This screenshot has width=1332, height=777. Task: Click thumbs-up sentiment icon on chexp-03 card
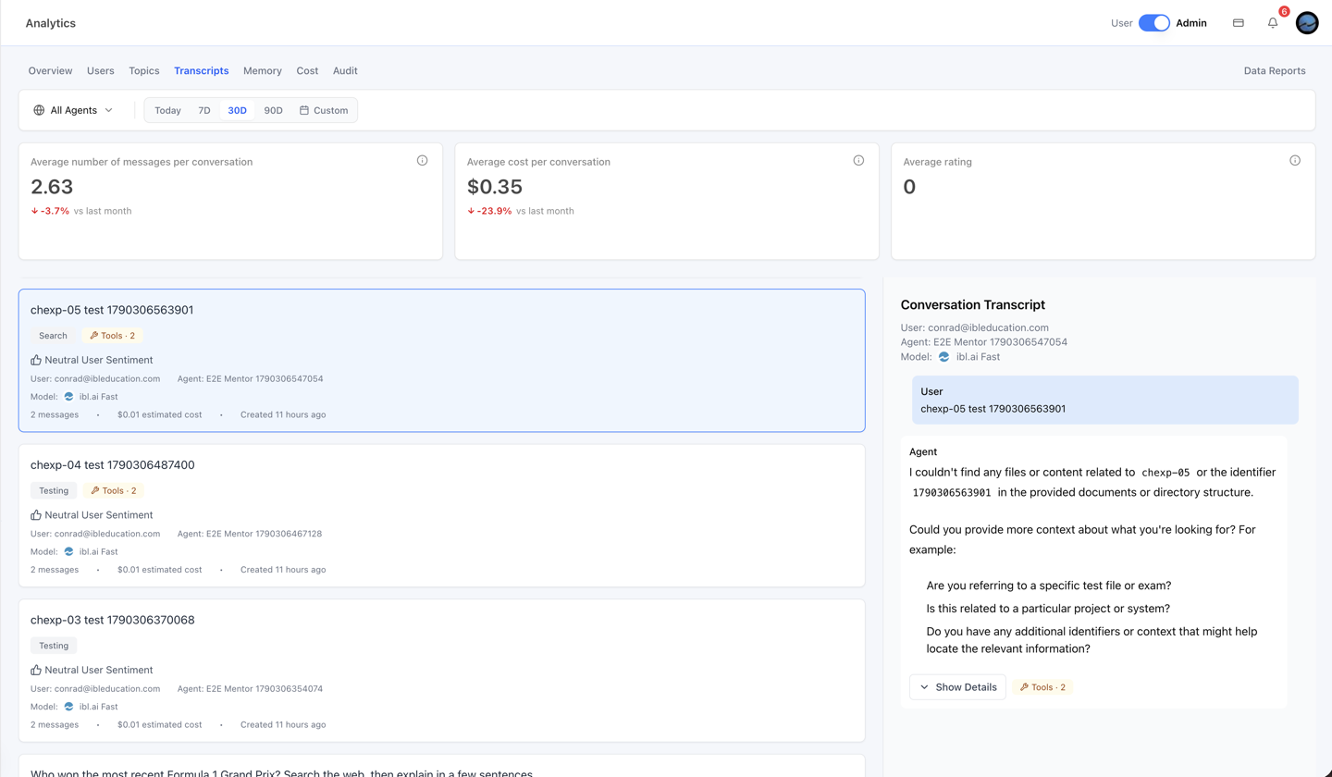pyautogui.click(x=36, y=670)
